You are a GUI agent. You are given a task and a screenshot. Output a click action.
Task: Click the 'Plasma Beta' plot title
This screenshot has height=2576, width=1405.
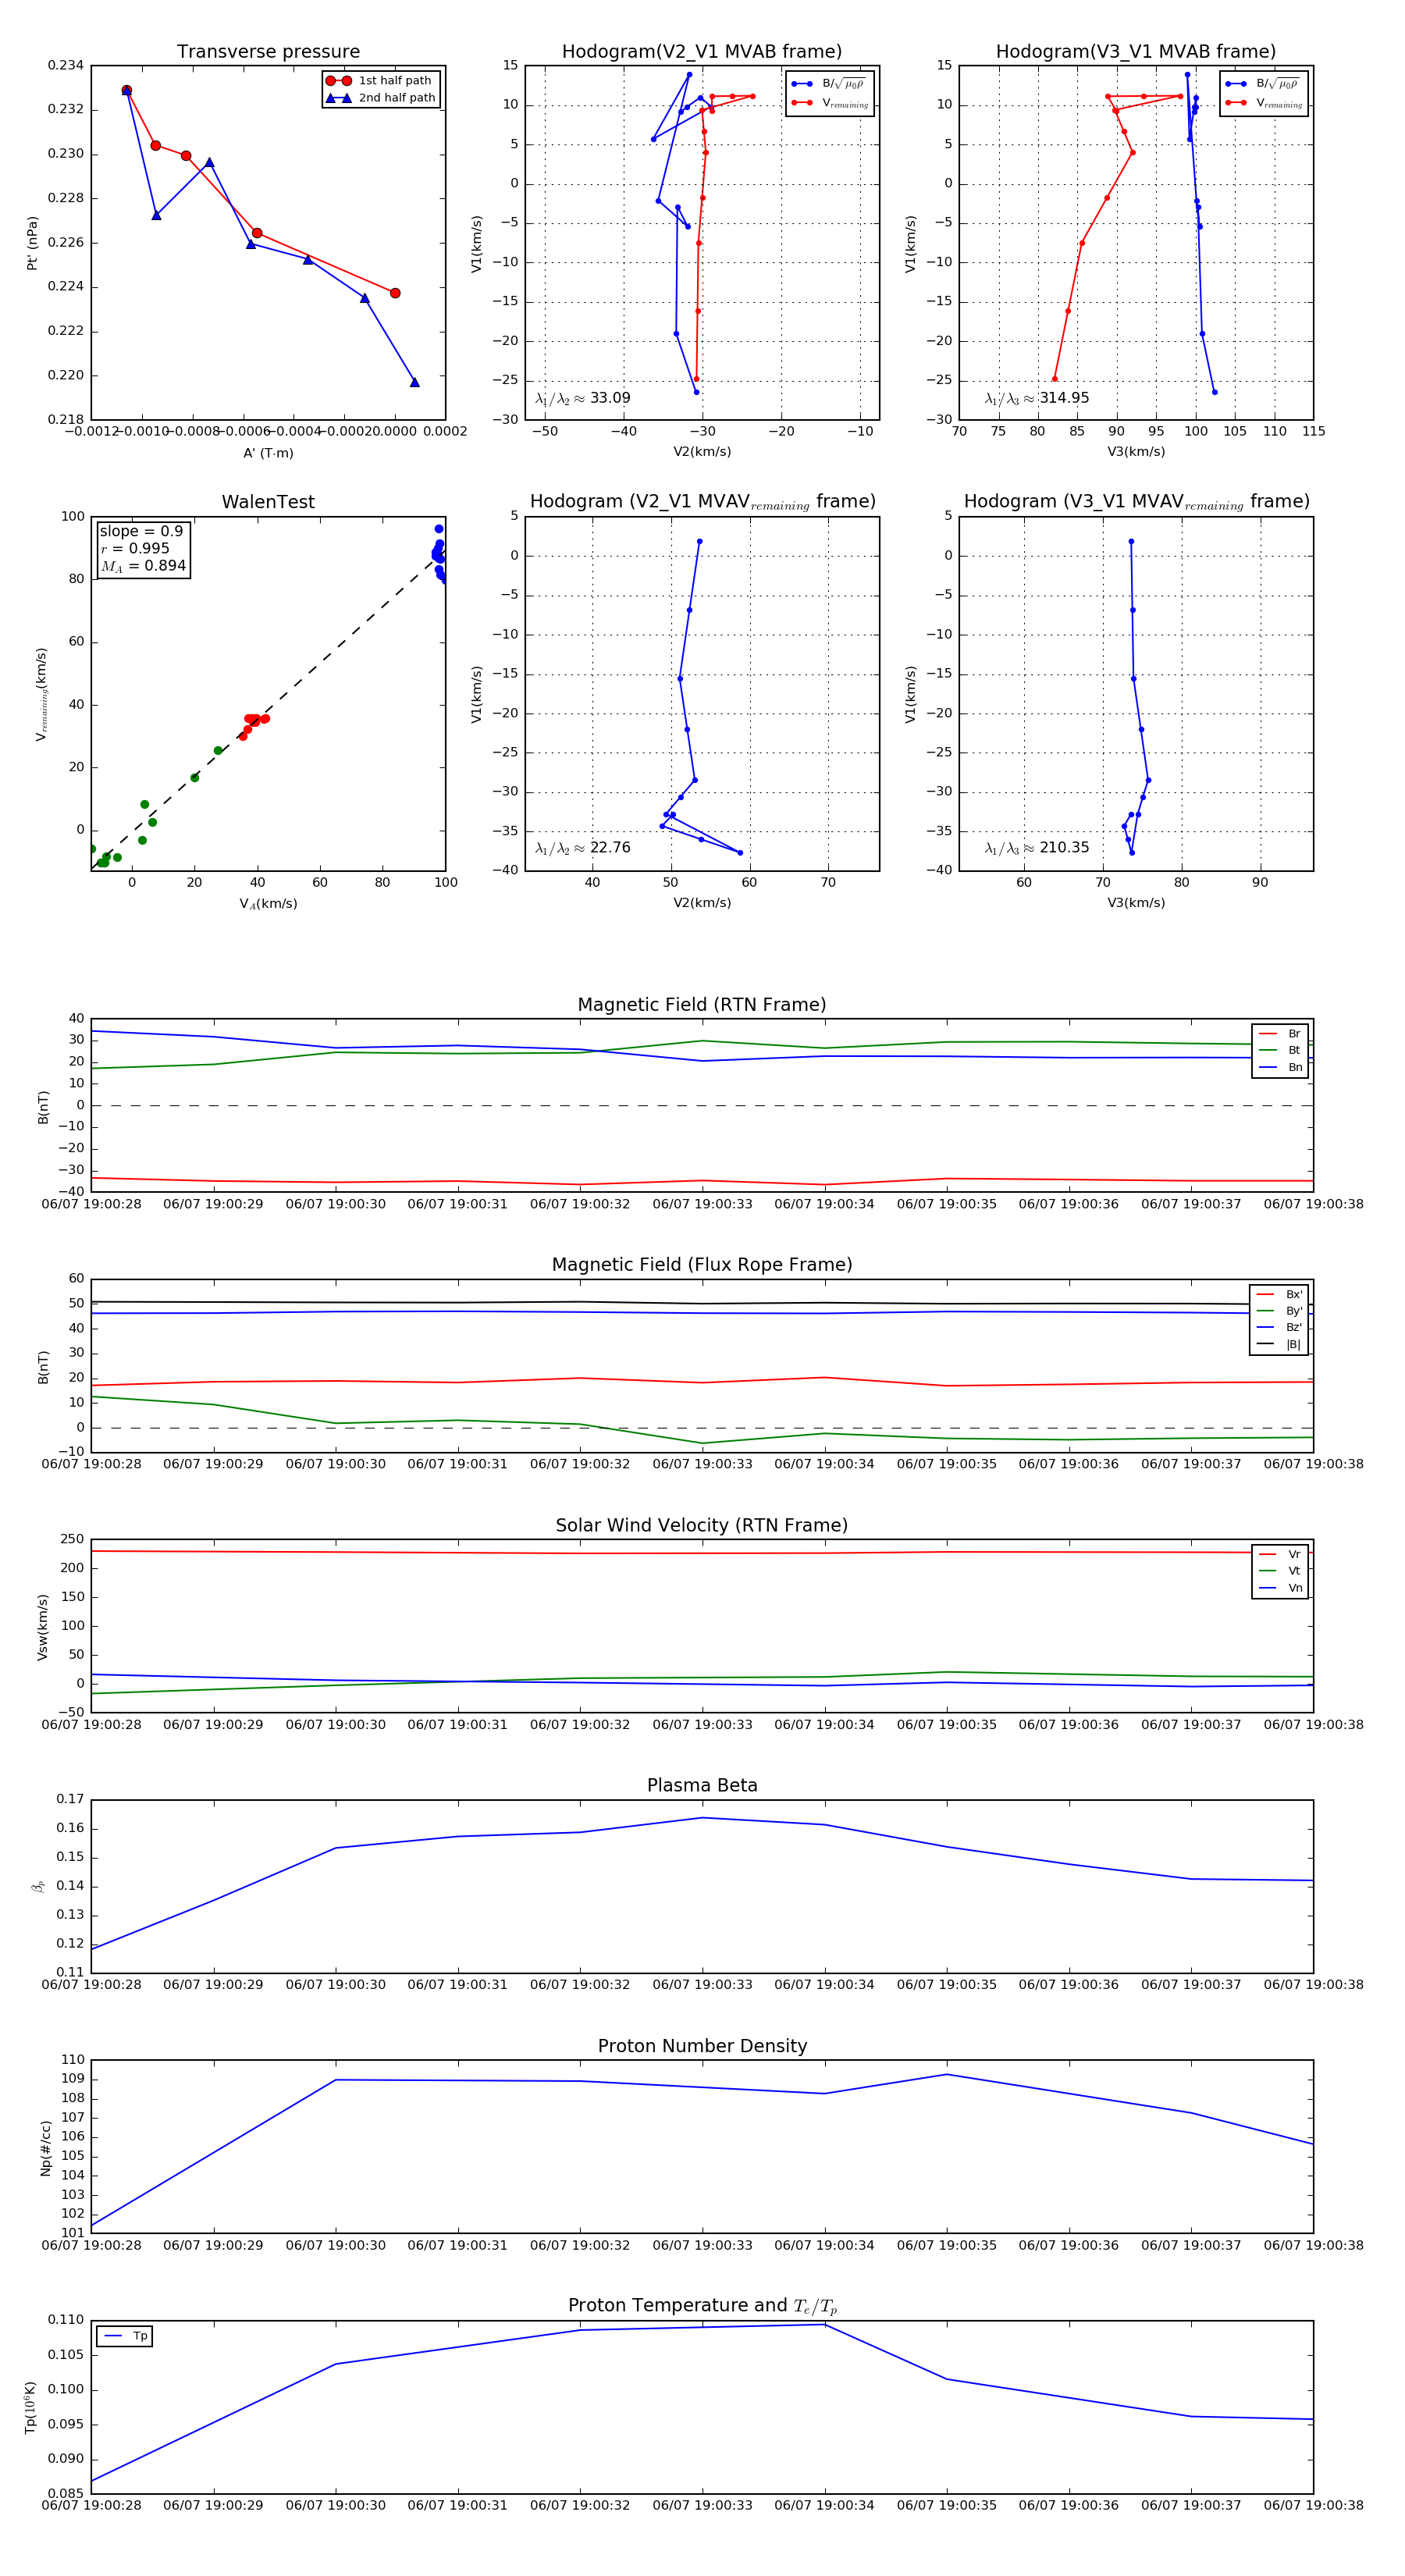point(701,1786)
